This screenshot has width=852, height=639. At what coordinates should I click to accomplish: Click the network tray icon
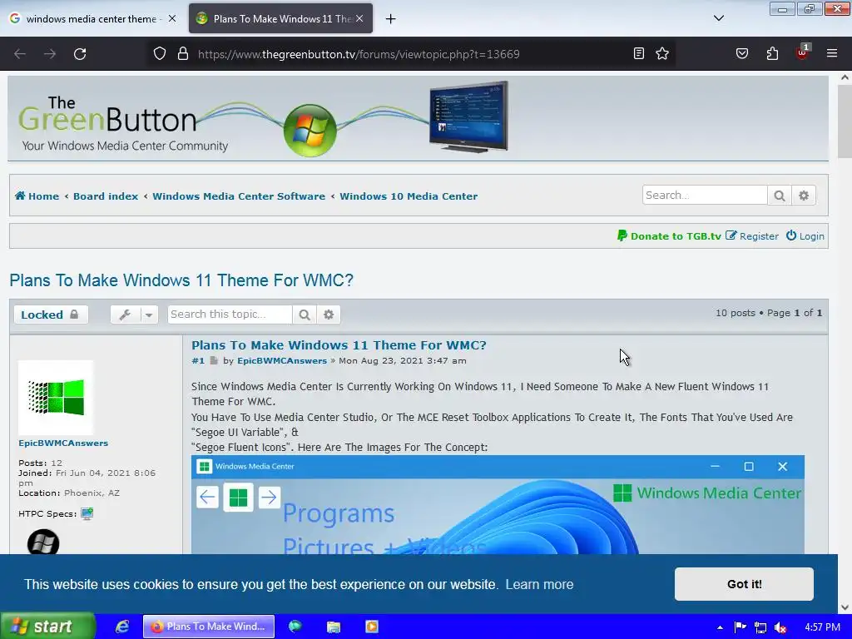760,627
